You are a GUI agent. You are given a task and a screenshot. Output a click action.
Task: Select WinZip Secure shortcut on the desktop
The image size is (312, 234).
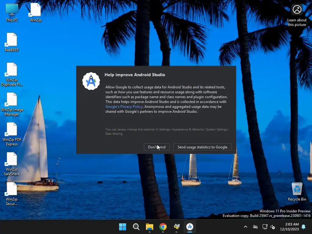12,194
